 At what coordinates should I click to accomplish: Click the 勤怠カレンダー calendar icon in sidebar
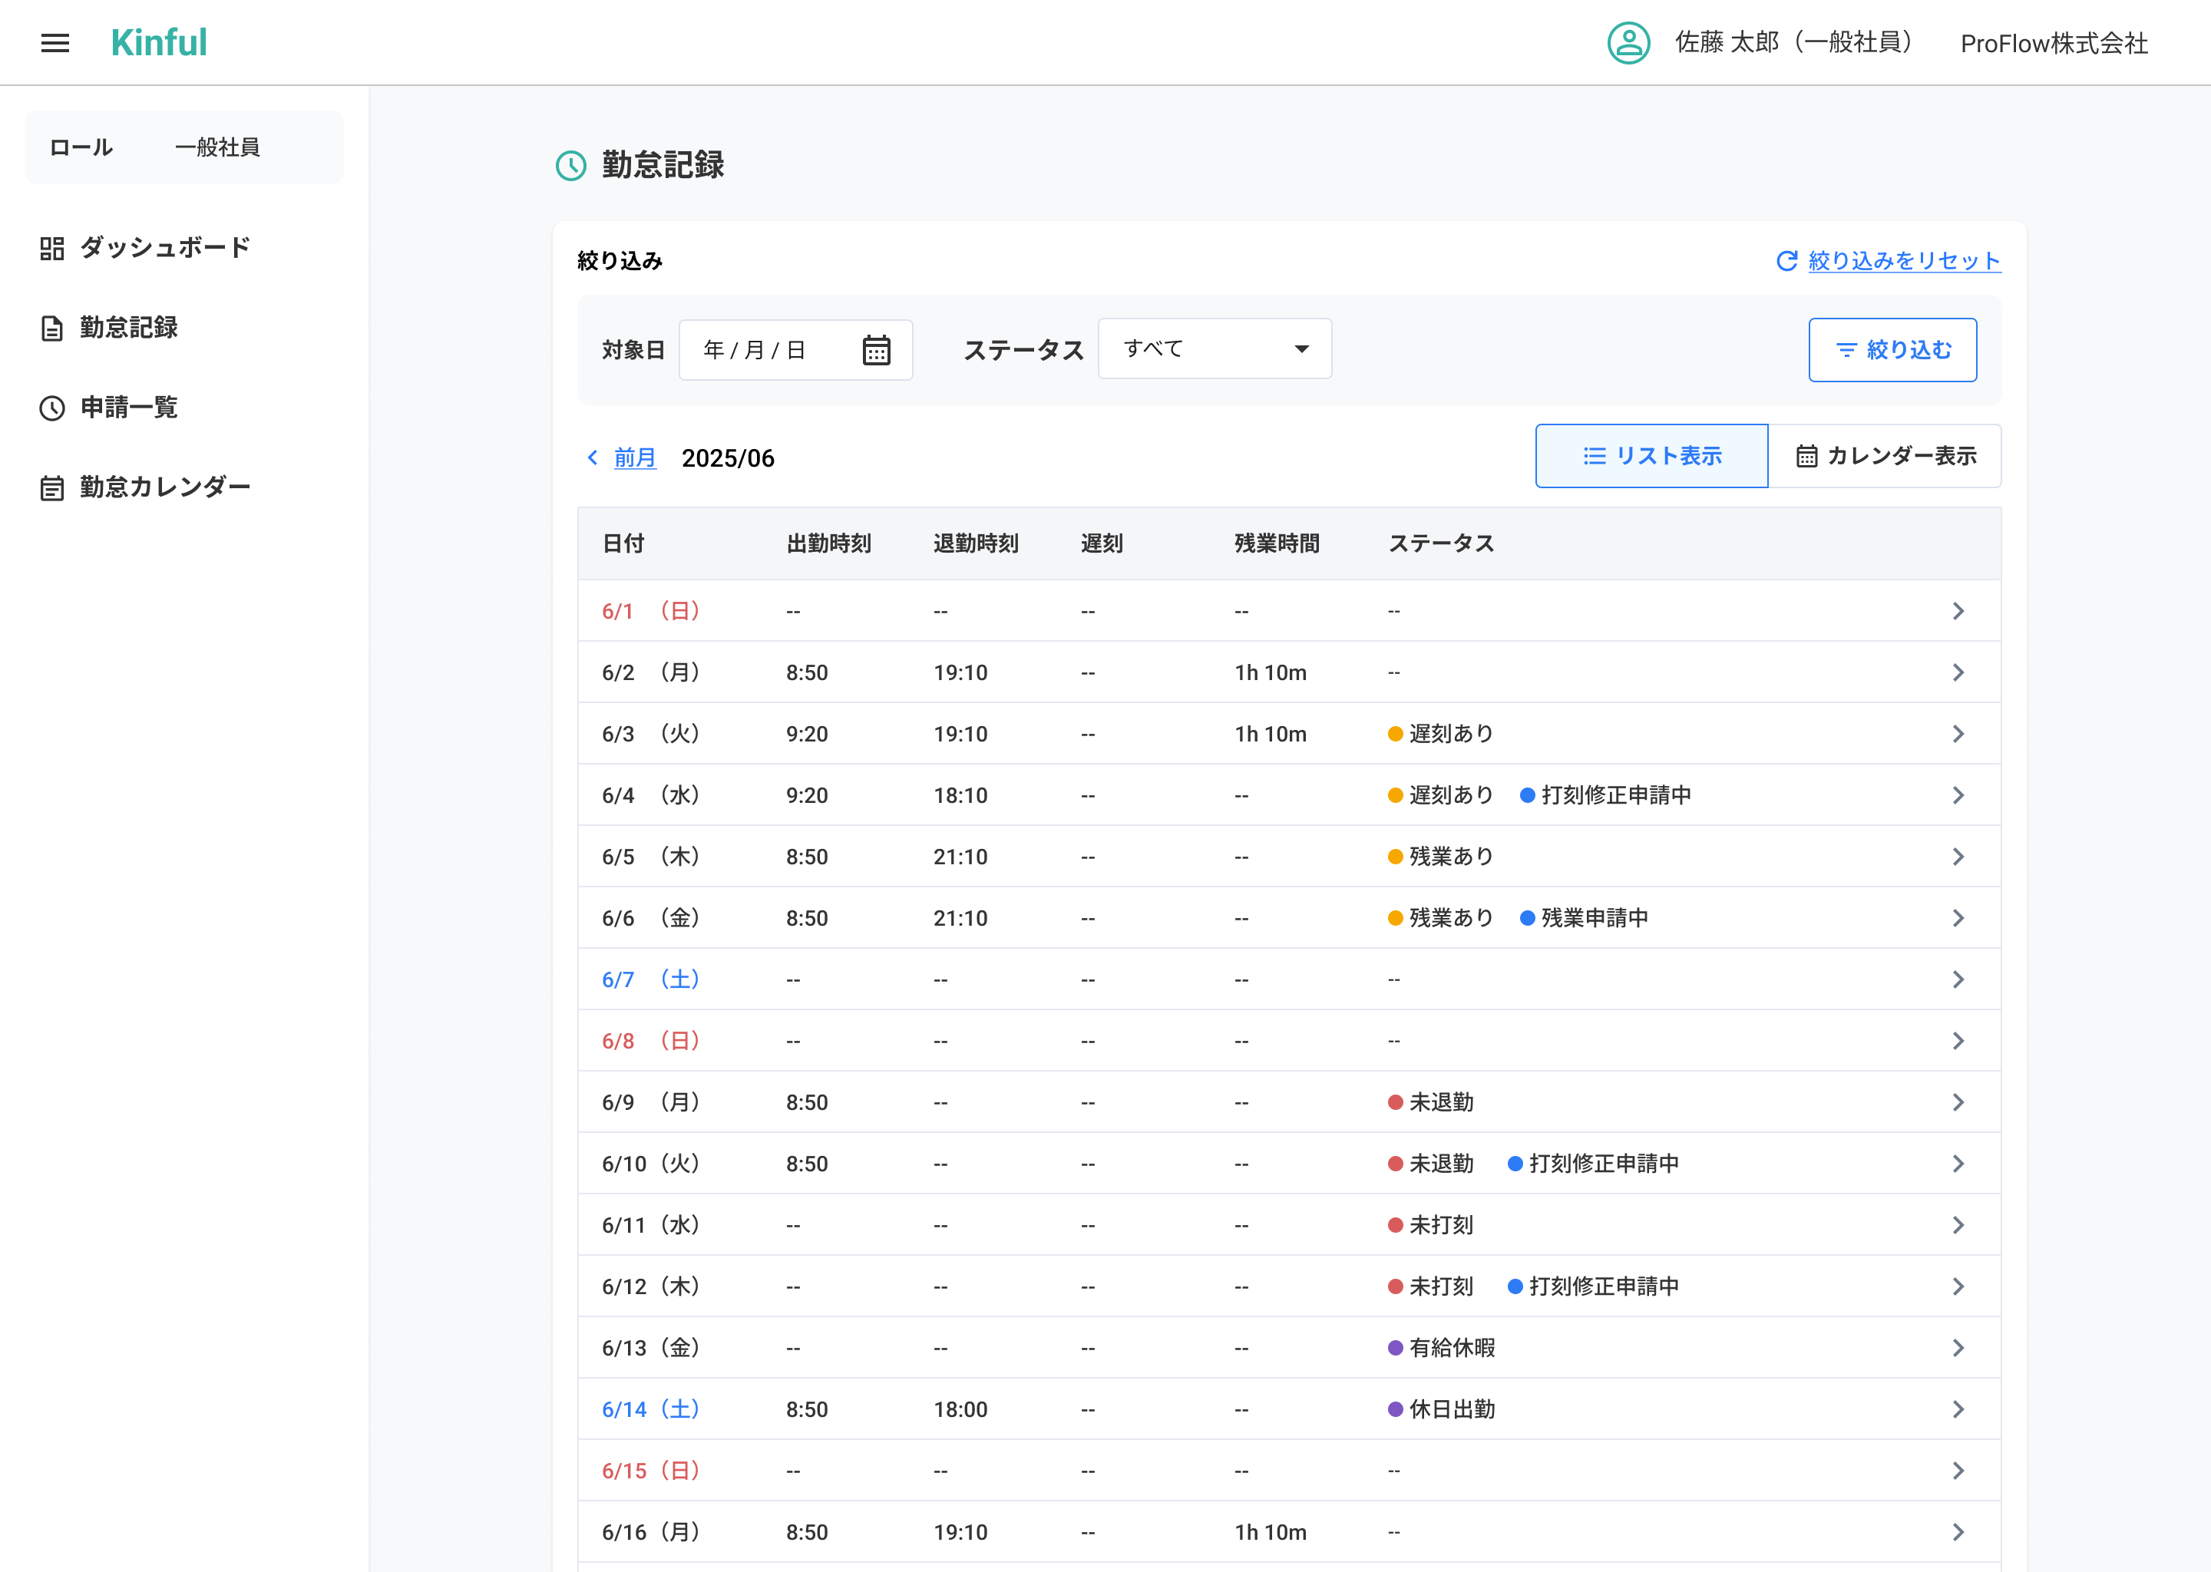(x=52, y=488)
